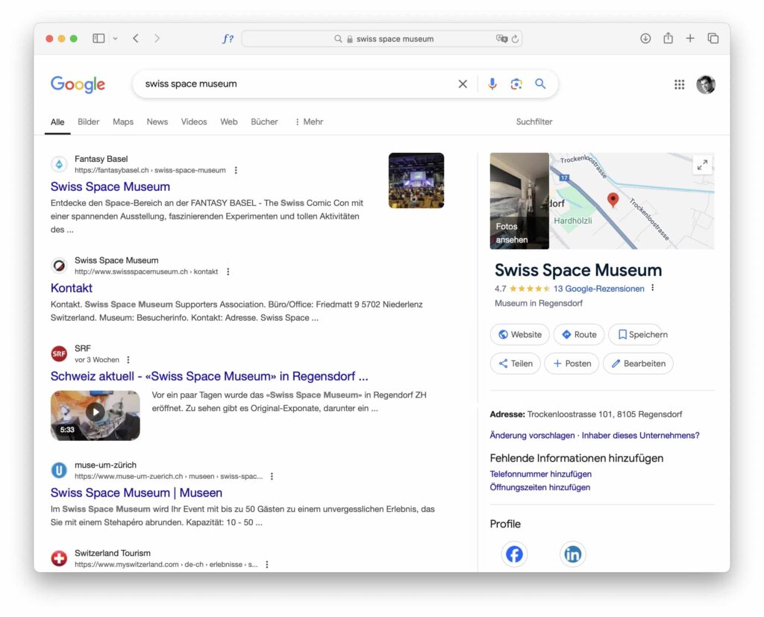Expand the map to full view

coord(702,165)
